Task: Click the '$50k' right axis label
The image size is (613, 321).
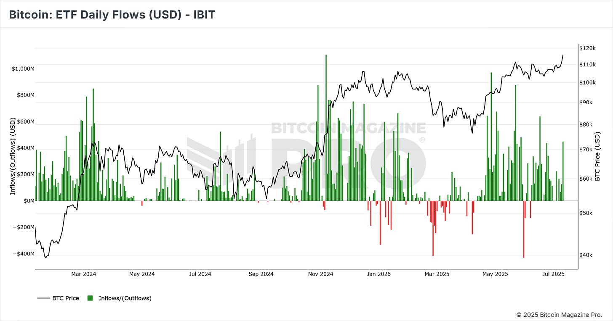Action: 586,213
